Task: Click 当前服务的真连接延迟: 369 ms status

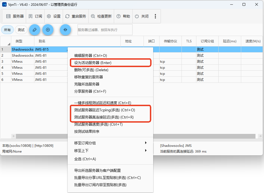Action: pos(183,151)
